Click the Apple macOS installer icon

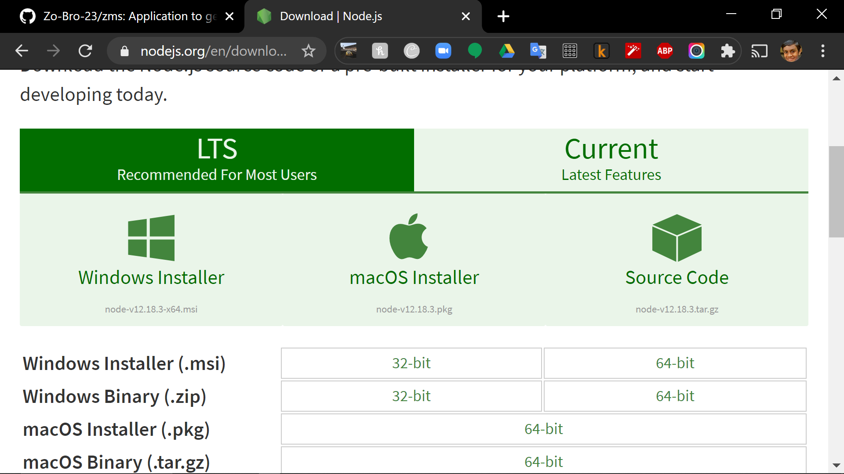(x=409, y=237)
